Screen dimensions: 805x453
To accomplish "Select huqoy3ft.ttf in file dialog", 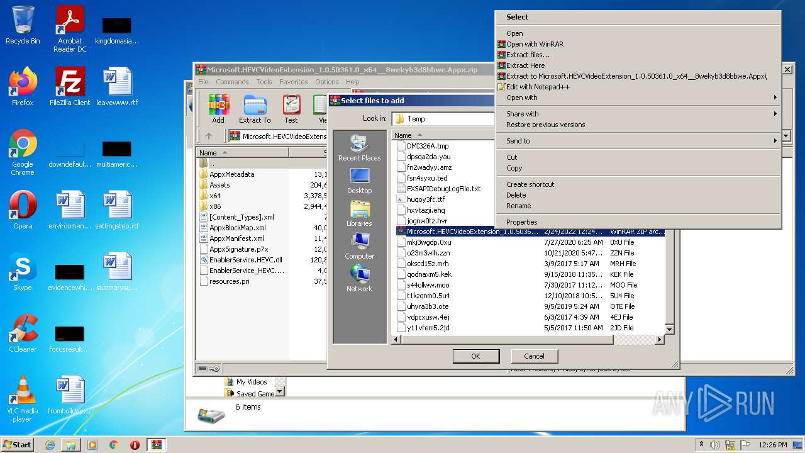I will [426, 199].
